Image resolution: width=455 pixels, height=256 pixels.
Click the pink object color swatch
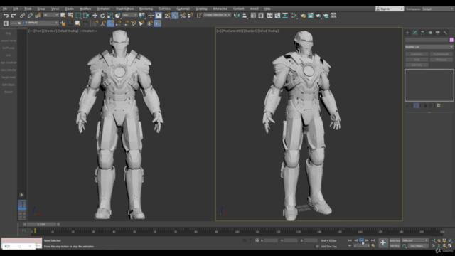pyautogui.click(x=451, y=40)
